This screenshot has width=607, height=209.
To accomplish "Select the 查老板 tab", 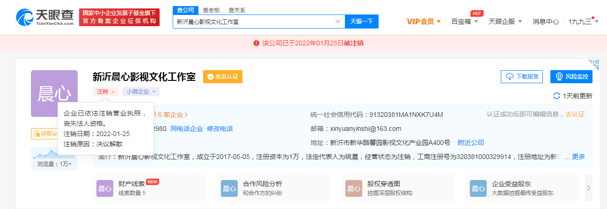I will pyautogui.click(x=211, y=10).
